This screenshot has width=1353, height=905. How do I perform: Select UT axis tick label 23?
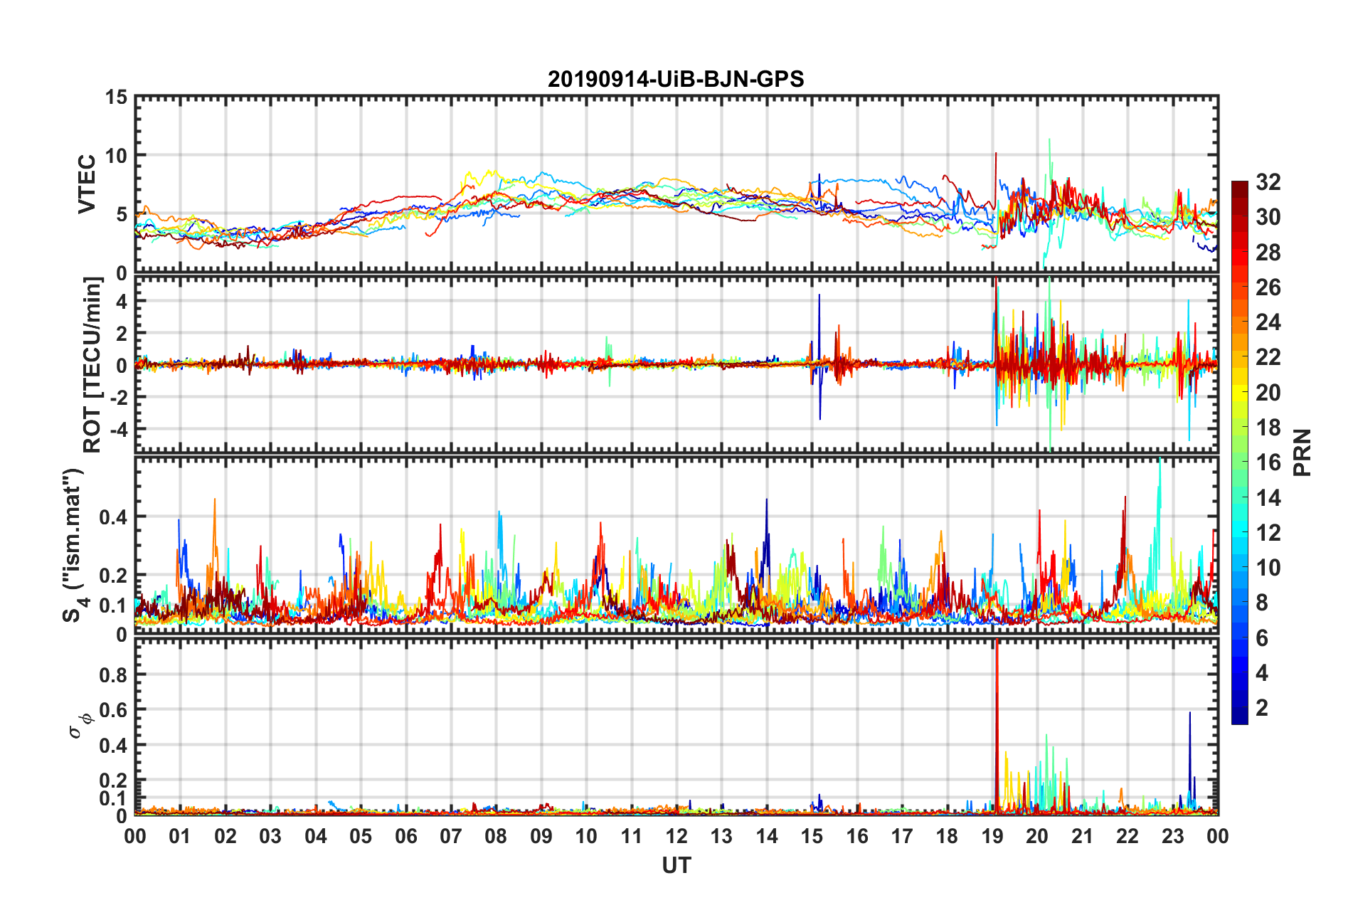click(1173, 836)
